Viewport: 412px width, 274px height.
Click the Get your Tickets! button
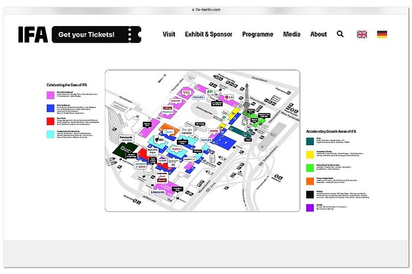tap(96, 34)
